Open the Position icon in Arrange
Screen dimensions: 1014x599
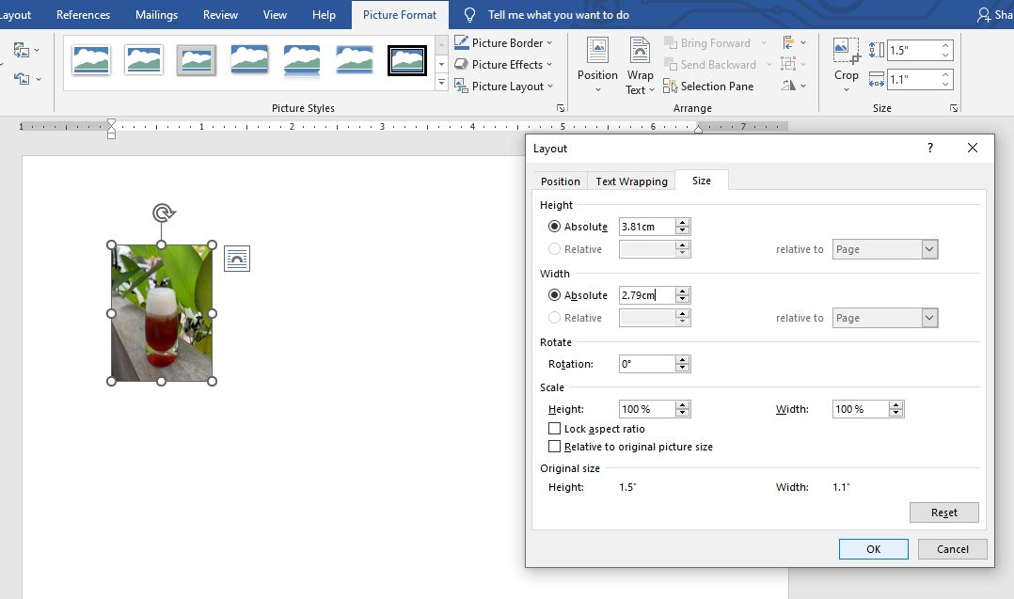[597, 51]
